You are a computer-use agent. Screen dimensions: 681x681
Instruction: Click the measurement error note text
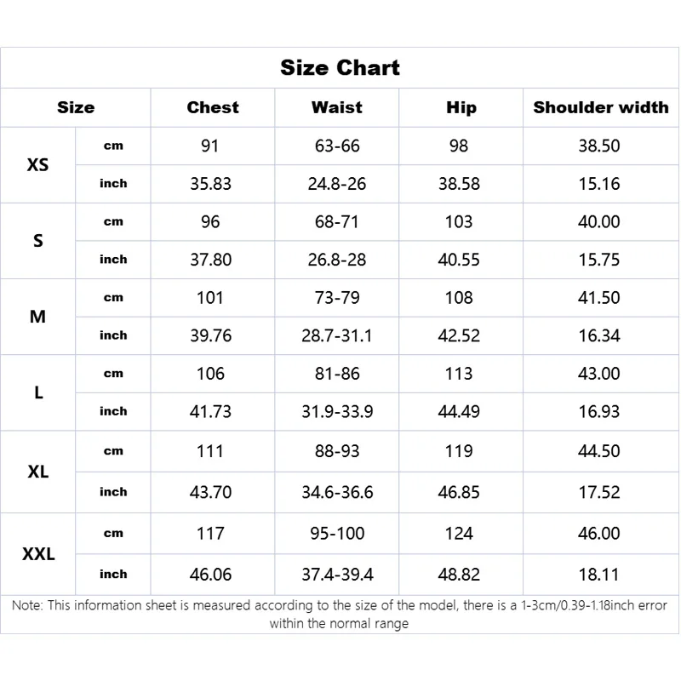tap(340, 615)
